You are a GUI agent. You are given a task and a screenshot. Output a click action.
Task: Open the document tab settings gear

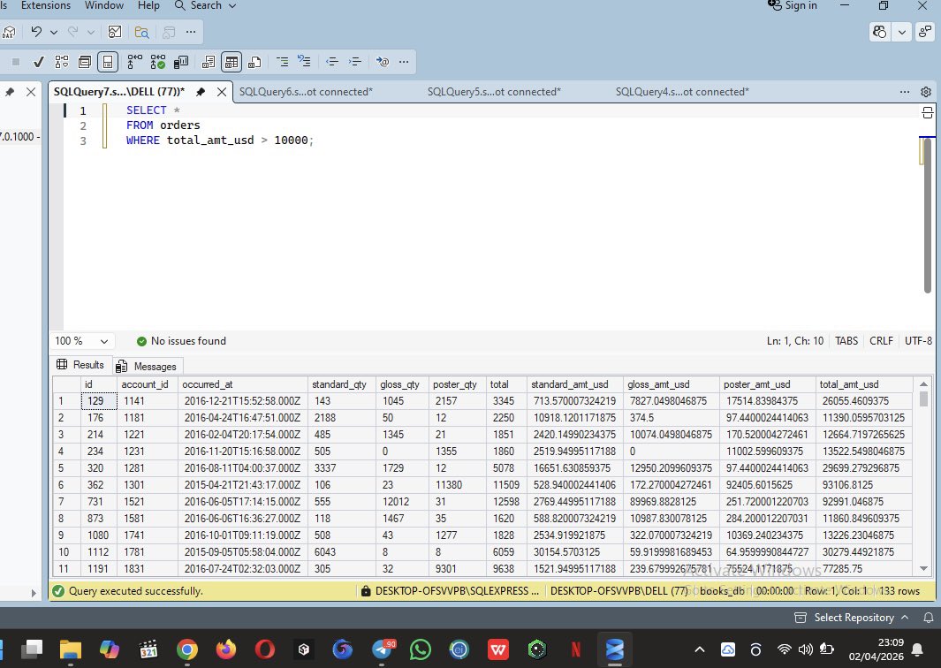pos(926,92)
